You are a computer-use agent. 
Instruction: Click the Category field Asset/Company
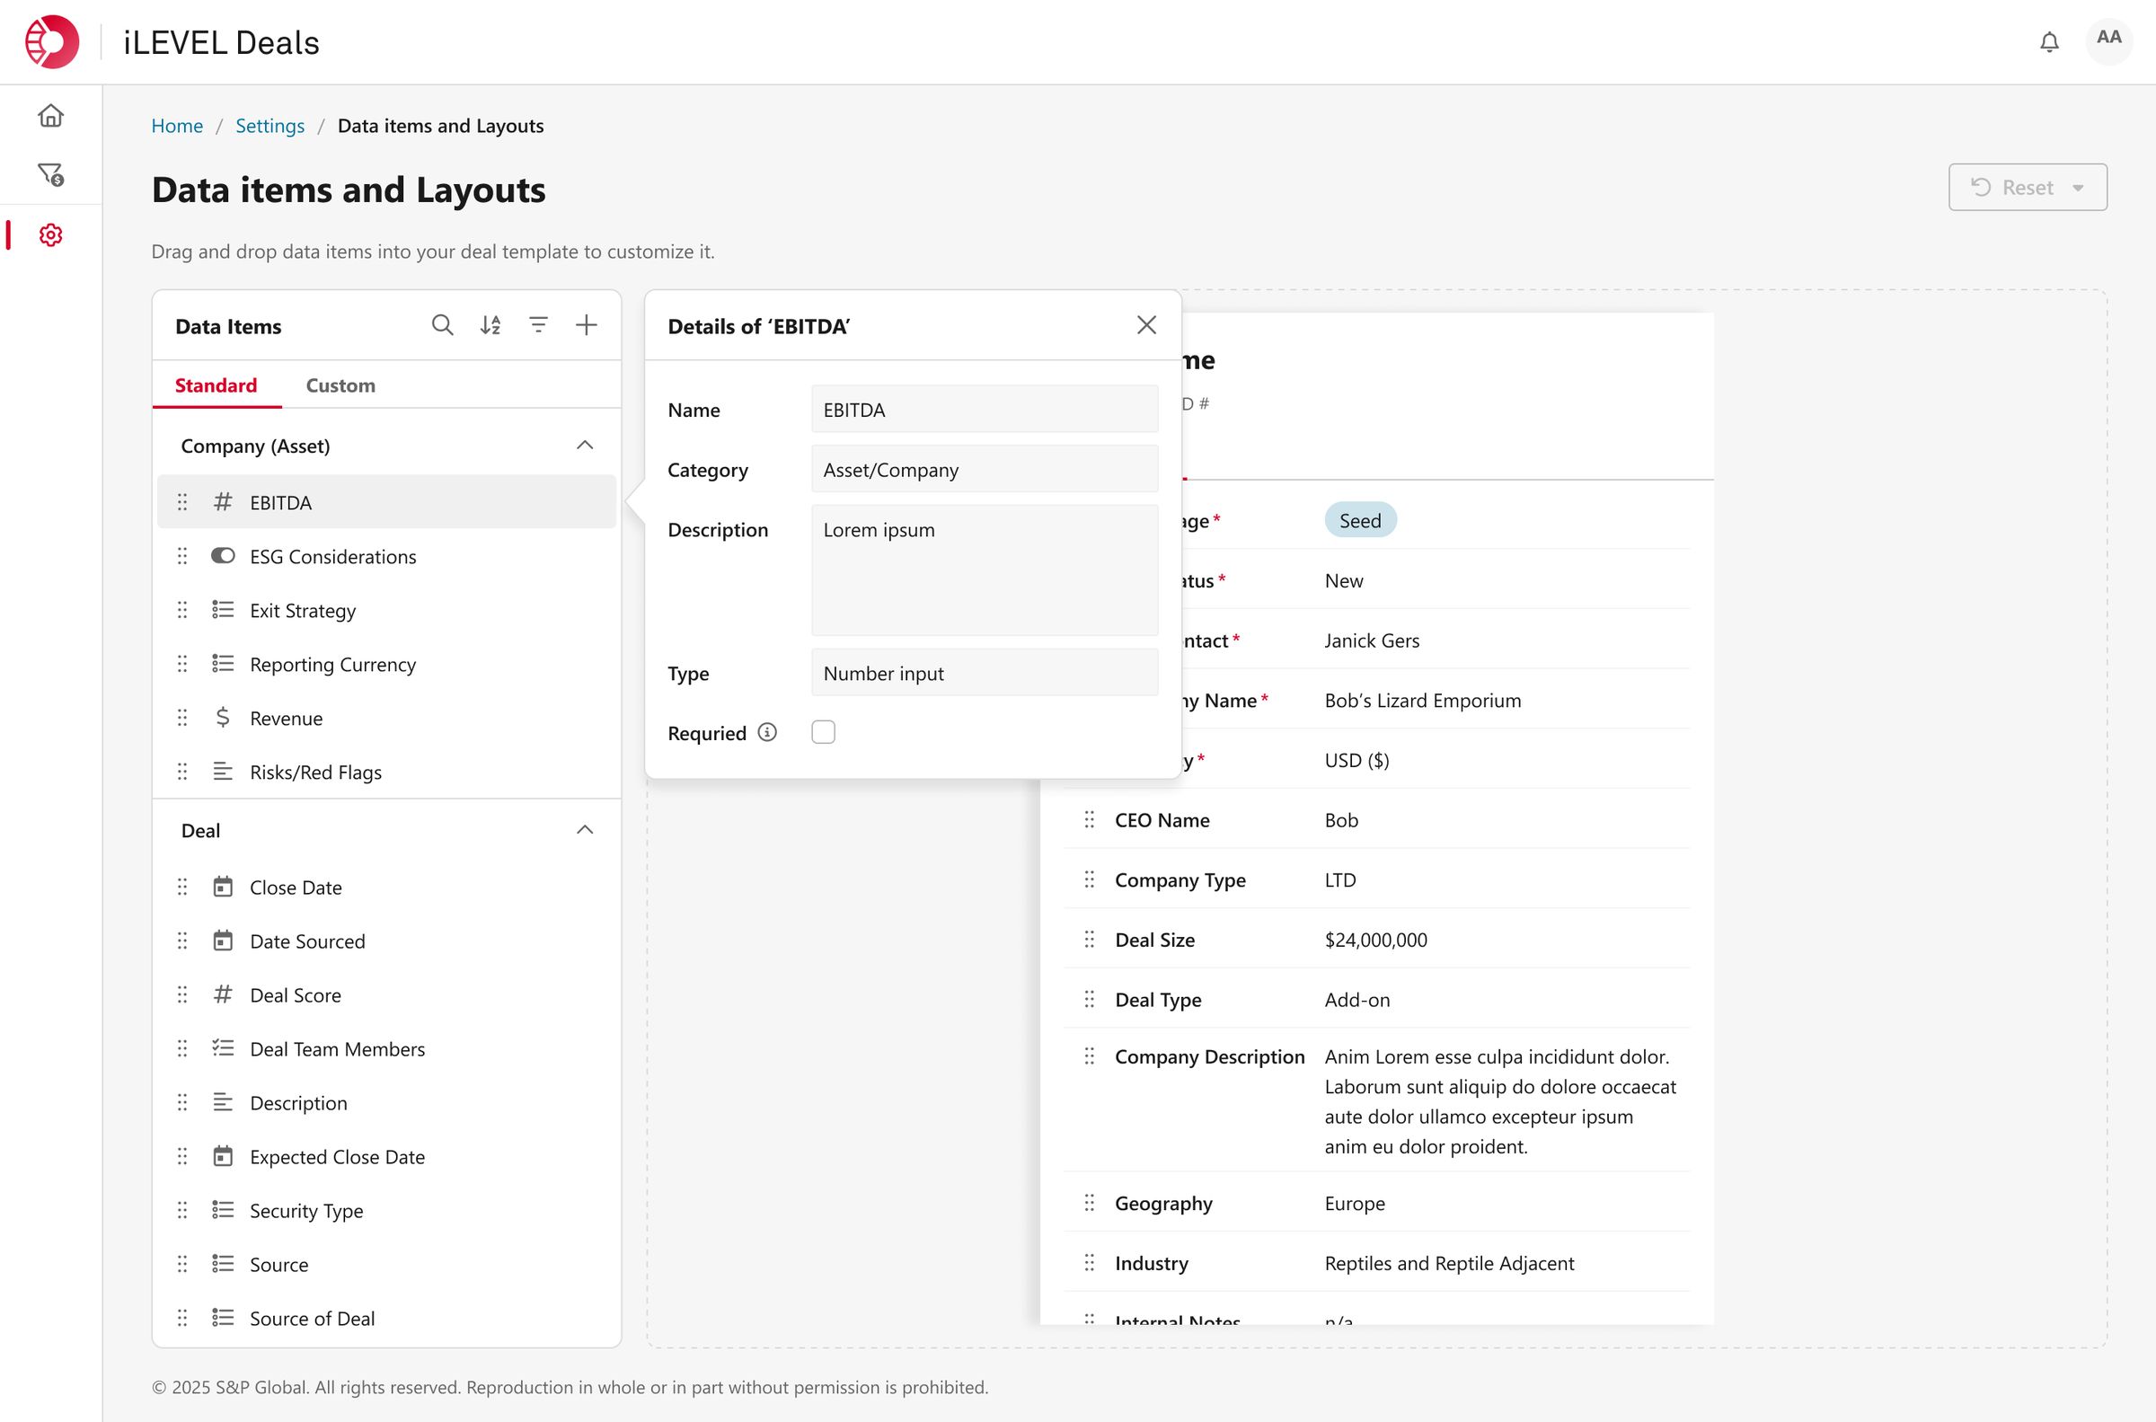click(x=985, y=469)
